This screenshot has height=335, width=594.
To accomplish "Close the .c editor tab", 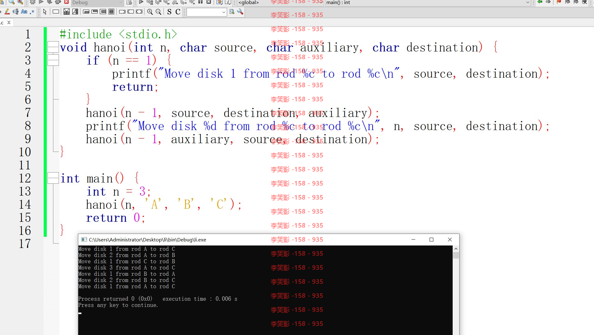I will (x=9, y=22).
